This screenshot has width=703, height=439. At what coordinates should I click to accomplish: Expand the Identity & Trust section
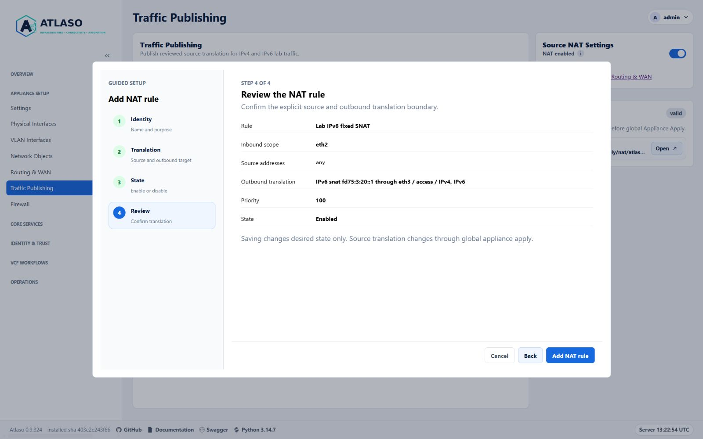tap(30, 243)
